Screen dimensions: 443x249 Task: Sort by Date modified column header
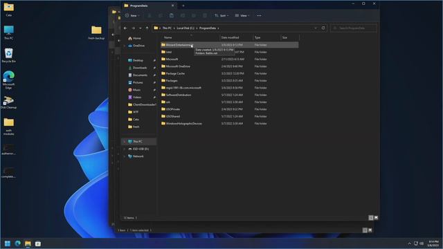(x=236, y=37)
